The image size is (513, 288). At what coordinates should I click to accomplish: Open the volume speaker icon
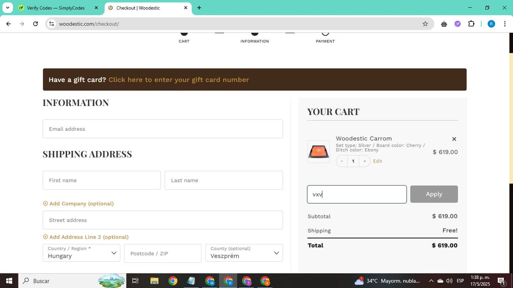tap(449, 281)
